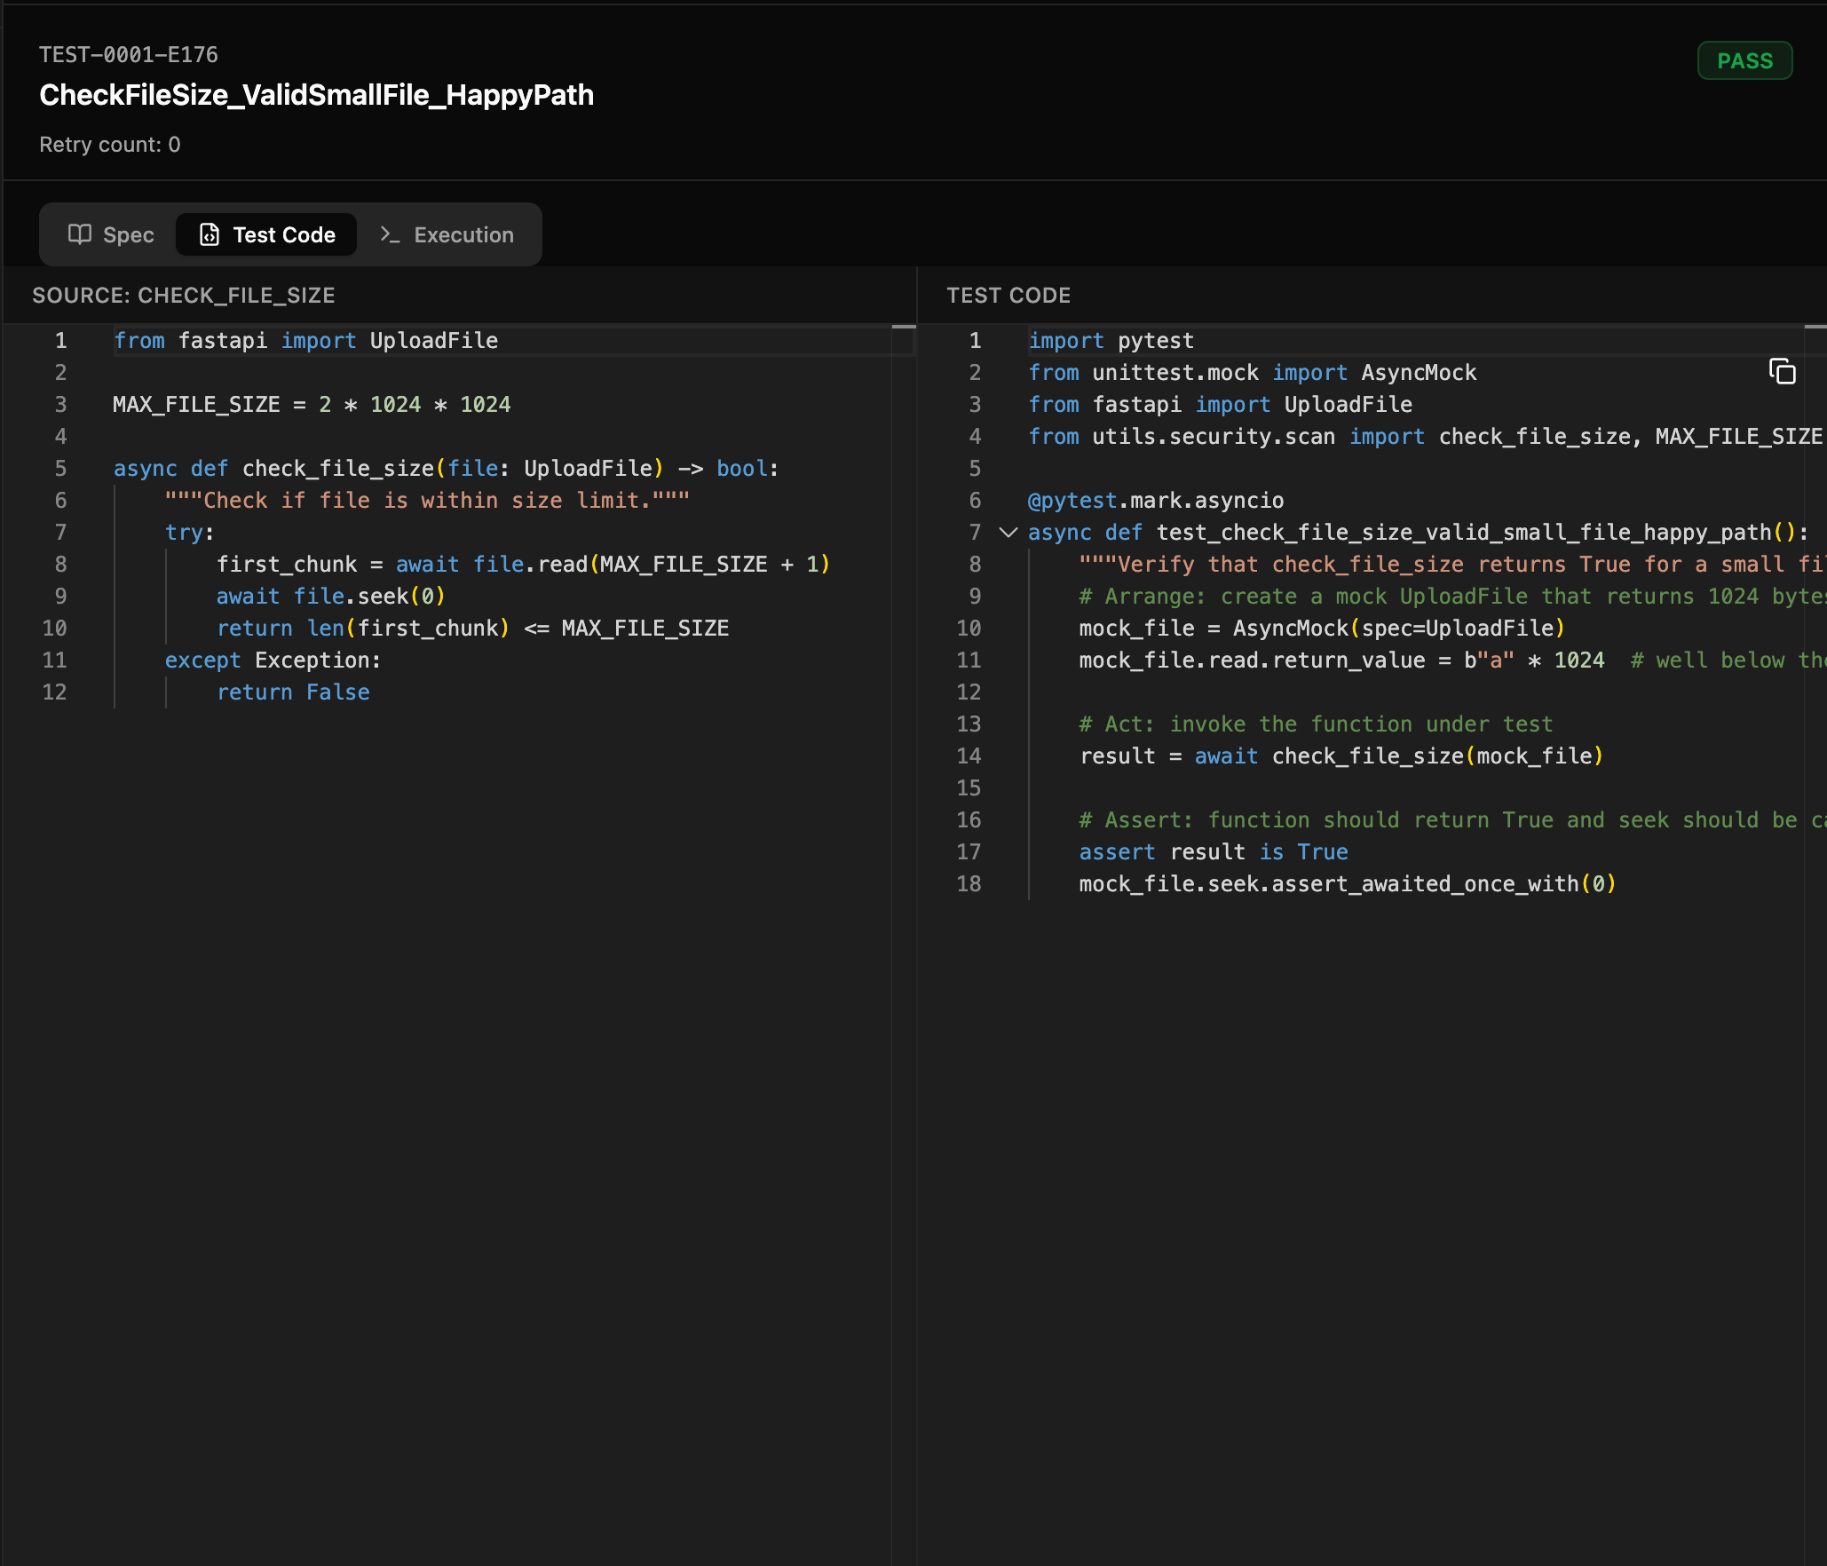The height and width of the screenshot is (1566, 1827).
Task: Click the TEST CODE panel header
Action: 1008,296
